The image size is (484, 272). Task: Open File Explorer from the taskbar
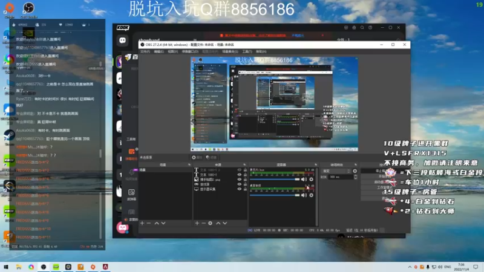[19, 267]
